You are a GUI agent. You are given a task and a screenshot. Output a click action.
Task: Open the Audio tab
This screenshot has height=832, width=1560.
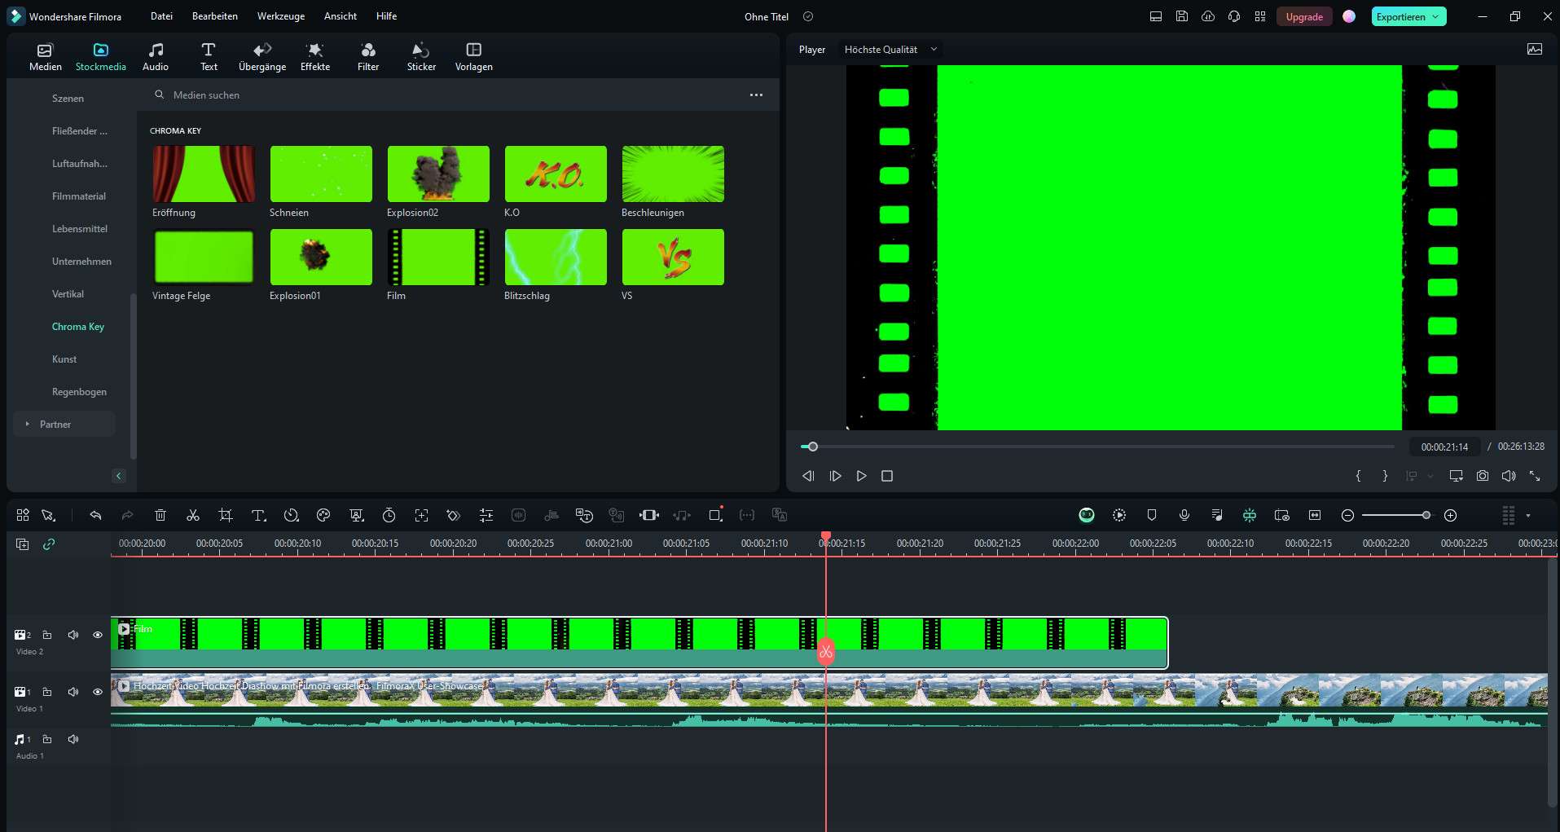pyautogui.click(x=156, y=57)
